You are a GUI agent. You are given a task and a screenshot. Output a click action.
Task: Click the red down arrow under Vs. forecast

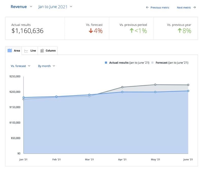[x=91, y=31]
